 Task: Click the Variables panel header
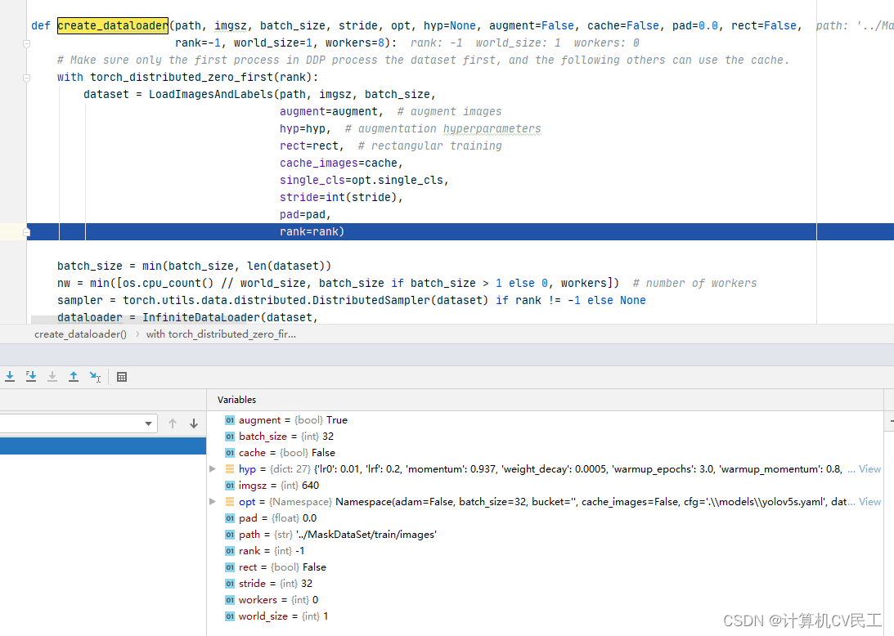[x=236, y=400]
